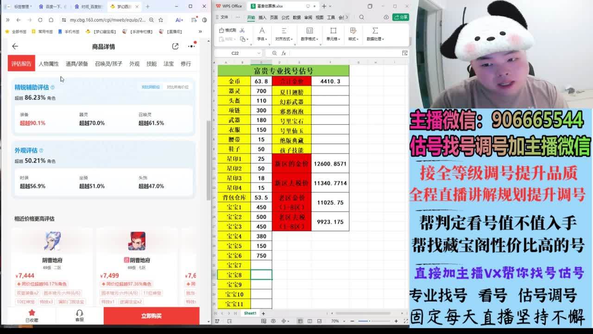Click the green 分享 share button
Viewport: 593px width, 334px height.
401,17
